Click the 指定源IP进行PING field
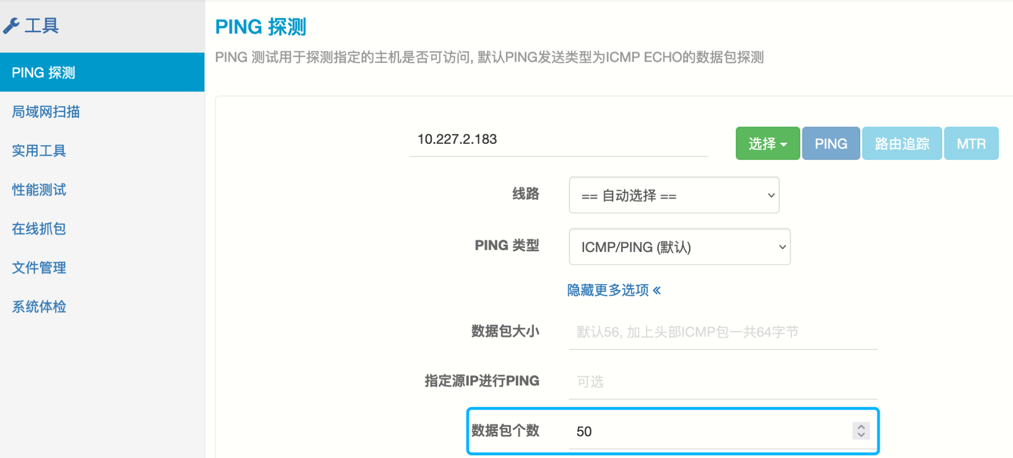Screen dimensions: 1013x458 click(x=722, y=381)
